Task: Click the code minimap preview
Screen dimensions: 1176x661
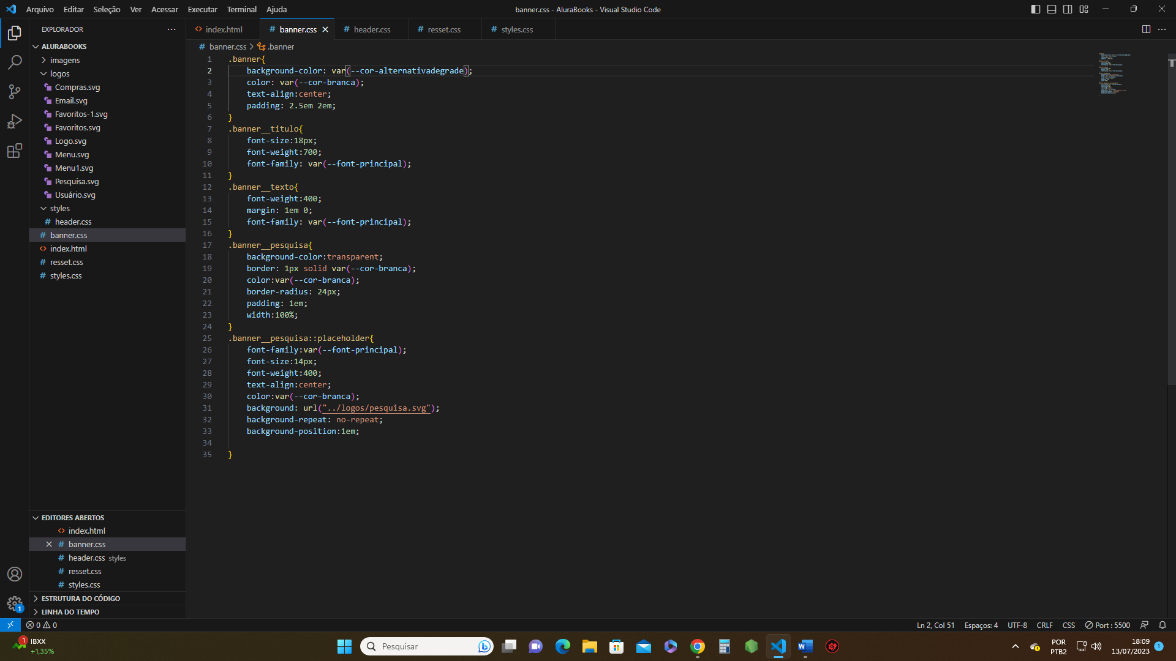Action: (x=1116, y=73)
